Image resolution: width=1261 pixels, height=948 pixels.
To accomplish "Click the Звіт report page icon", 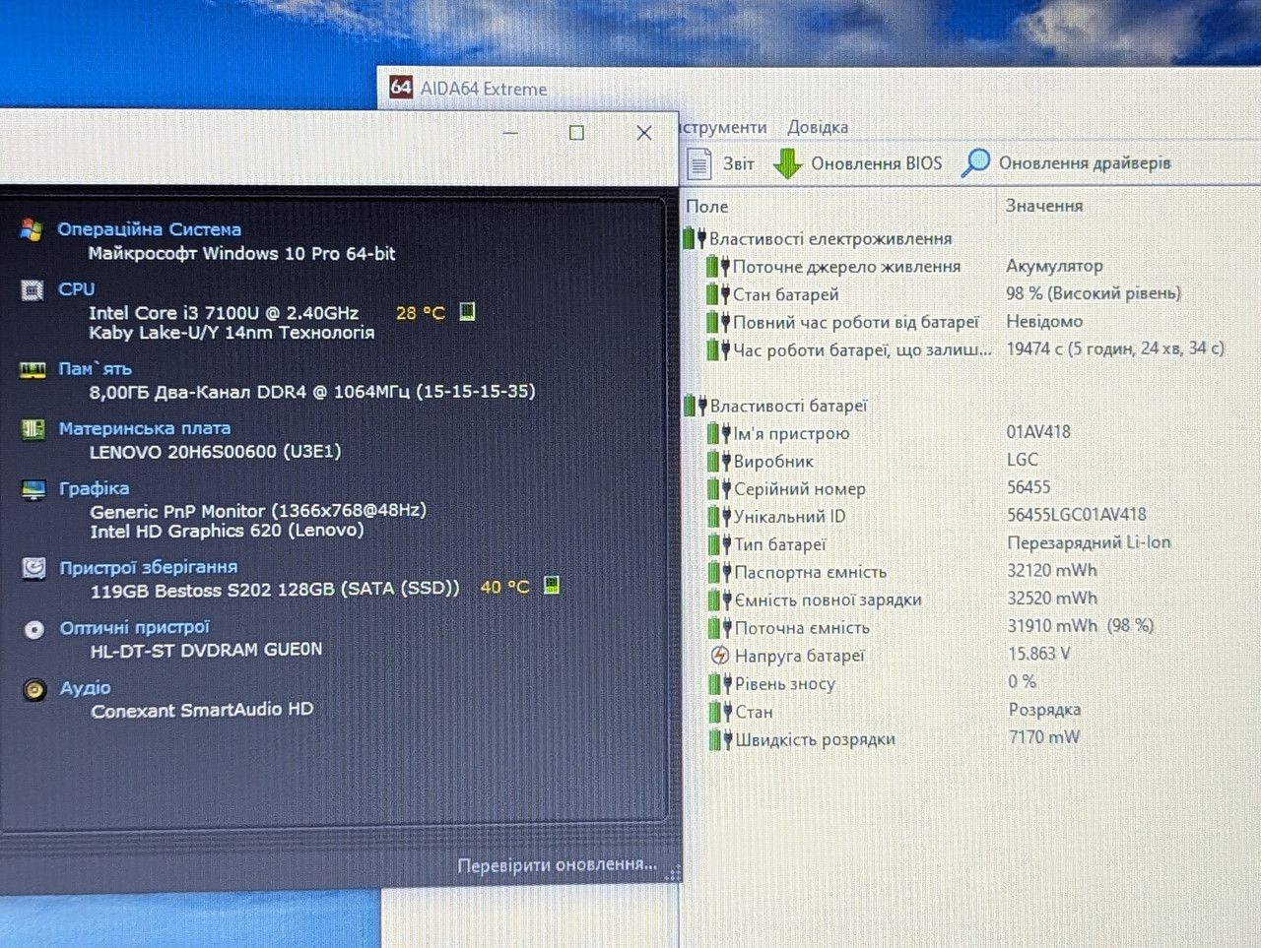I will (698, 163).
